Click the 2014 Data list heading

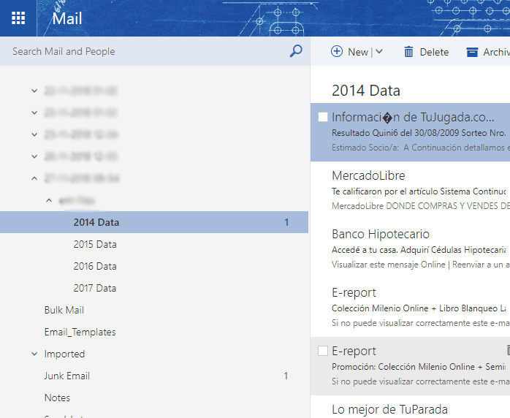coord(366,91)
